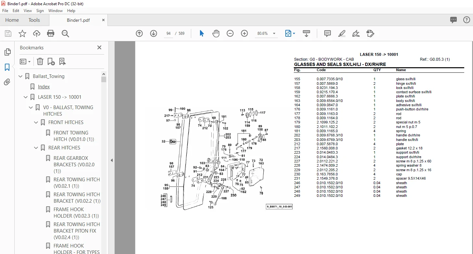Open the zoom level dropdown
Viewport: 473px width, 254px height.
click(x=274, y=33)
